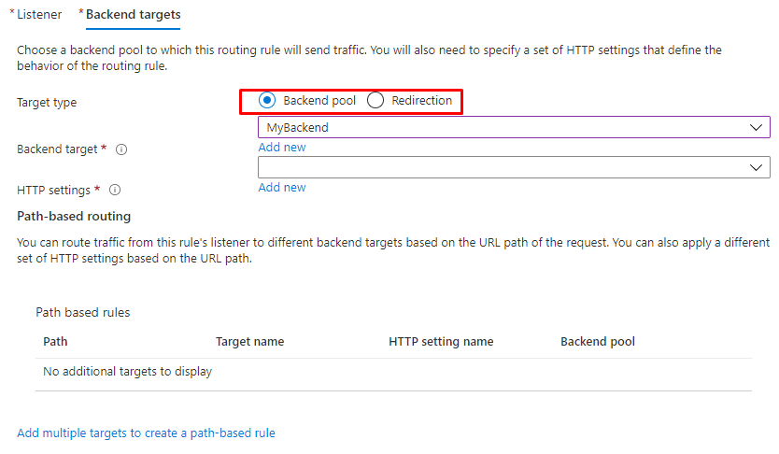The width and height of the screenshot is (779, 454).
Task: Select the Backend pool radio button
Action: coord(266,101)
